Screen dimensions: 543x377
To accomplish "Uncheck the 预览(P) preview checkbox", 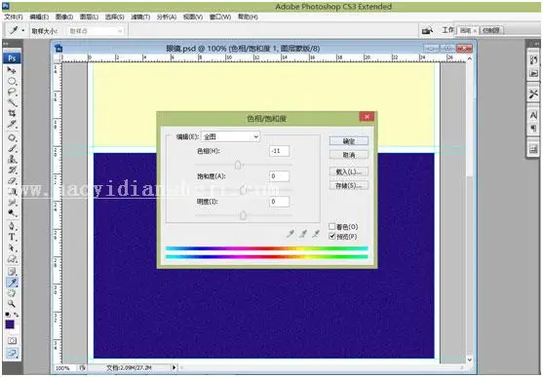I will pos(332,236).
